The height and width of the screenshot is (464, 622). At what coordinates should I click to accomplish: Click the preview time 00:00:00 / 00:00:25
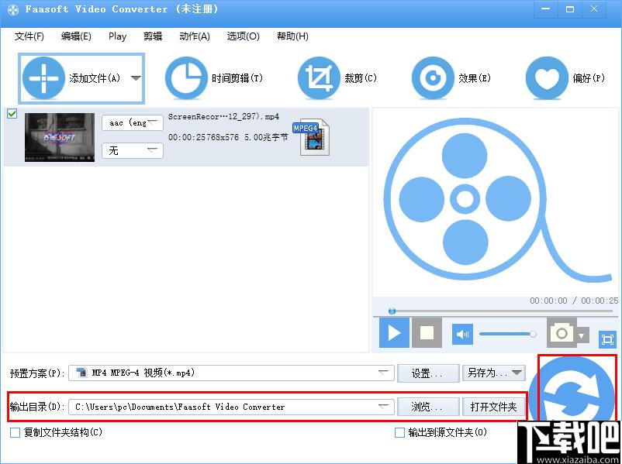574,301
